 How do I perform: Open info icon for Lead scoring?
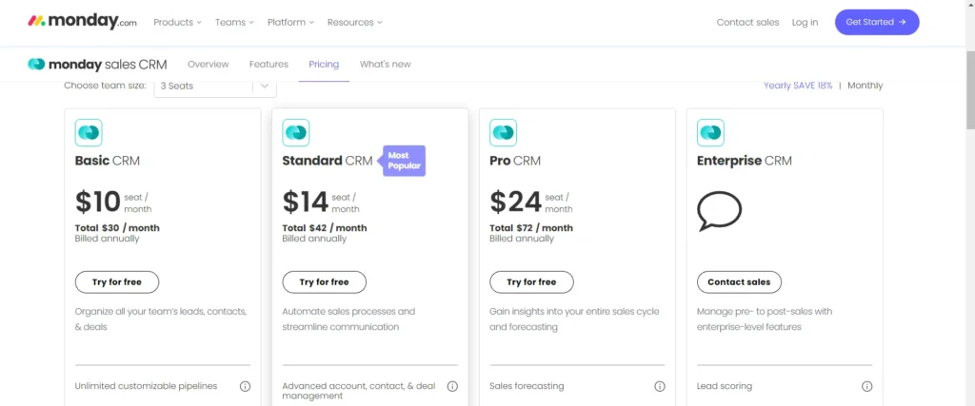pos(866,386)
